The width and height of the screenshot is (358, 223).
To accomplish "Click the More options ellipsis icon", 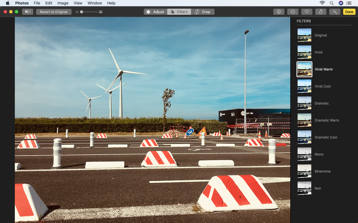I will (293, 11).
